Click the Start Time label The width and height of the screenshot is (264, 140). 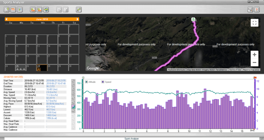[8, 81]
